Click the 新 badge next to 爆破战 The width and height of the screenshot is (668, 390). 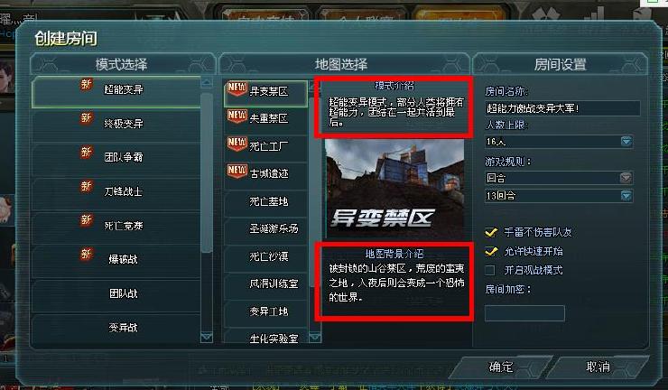tap(86, 255)
